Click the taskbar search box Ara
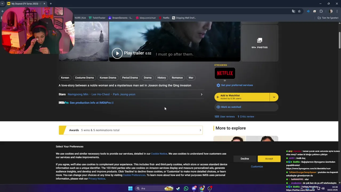 (155, 189)
